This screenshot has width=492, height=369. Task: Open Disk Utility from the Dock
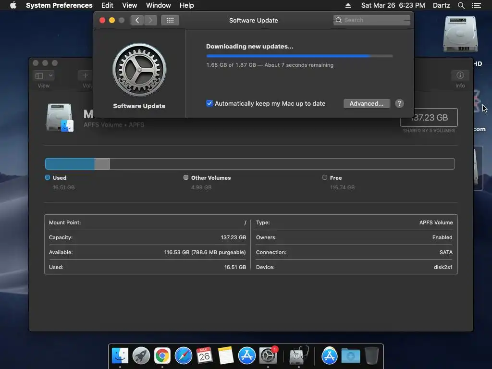[298, 356]
